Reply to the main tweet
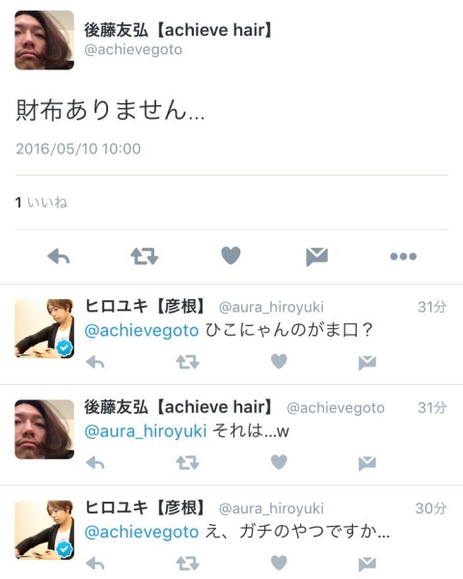This screenshot has width=463, height=579. point(59,257)
